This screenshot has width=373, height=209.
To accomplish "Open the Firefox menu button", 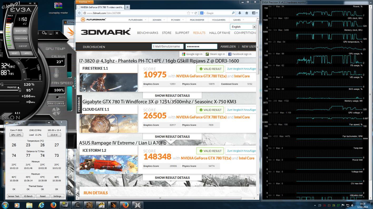I will 84,2.
